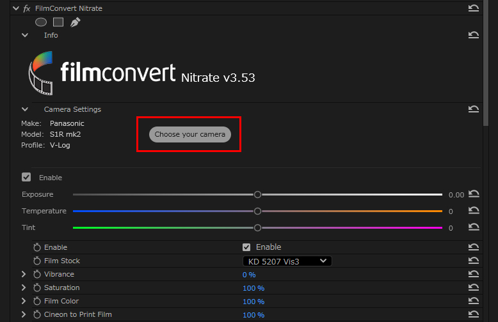Viewport: 498px width, 322px height.
Task: Reset the Camera Settings section
Action: click(473, 109)
